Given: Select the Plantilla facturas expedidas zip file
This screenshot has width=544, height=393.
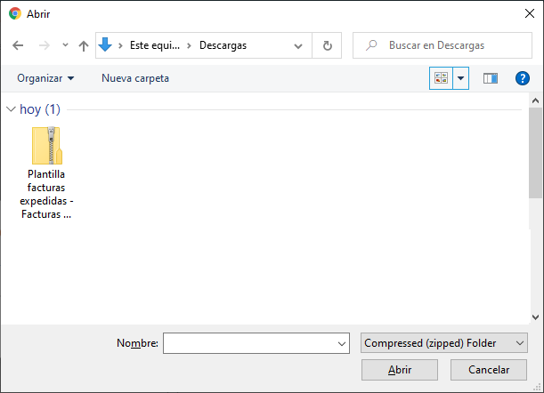Looking at the screenshot, I should [46, 172].
